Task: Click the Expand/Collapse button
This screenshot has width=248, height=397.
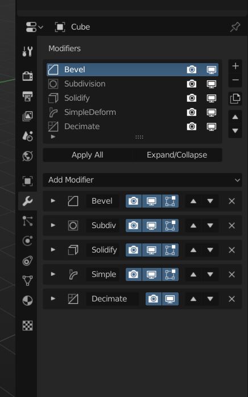Action: click(177, 155)
